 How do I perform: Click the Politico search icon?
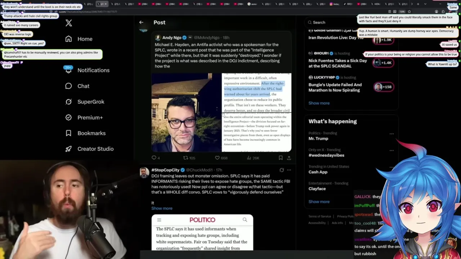coord(245,219)
